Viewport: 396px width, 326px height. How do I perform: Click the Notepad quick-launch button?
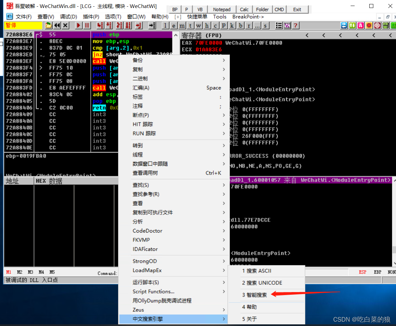(x=222, y=10)
